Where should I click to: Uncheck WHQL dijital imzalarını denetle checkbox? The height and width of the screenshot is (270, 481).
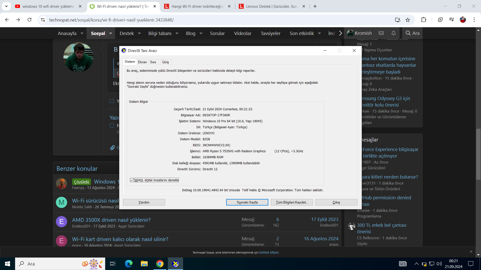[x=132, y=180]
